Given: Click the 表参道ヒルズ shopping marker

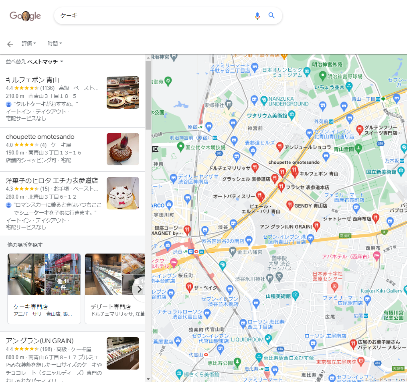Looking at the screenshot, I should (253, 150).
